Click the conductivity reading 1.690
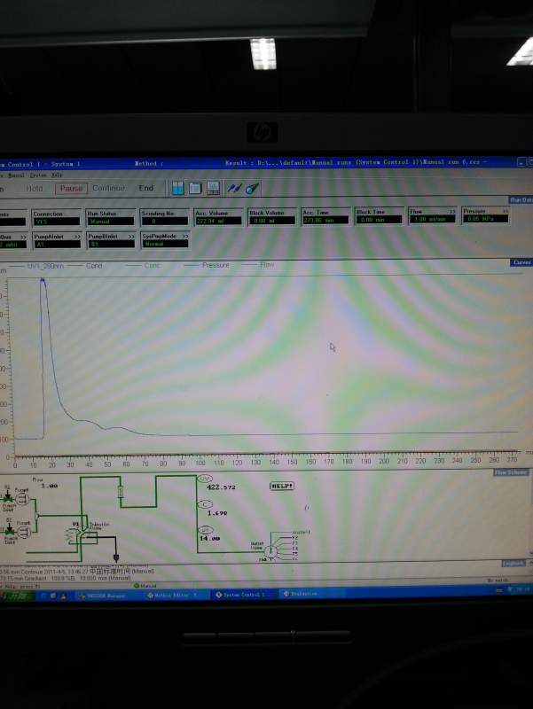The width and height of the screenshot is (533, 709). click(217, 513)
